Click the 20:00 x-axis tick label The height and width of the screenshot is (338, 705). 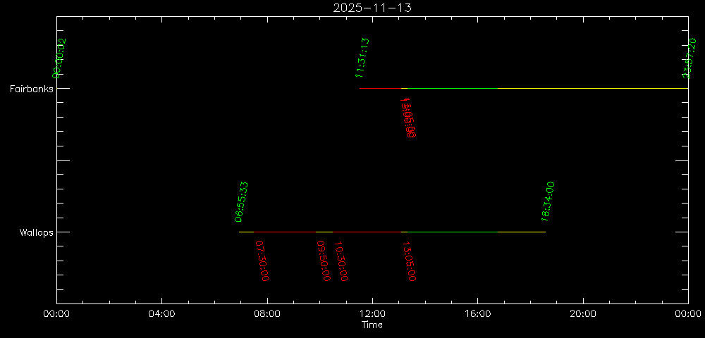pyautogui.click(x=582, y=313)
